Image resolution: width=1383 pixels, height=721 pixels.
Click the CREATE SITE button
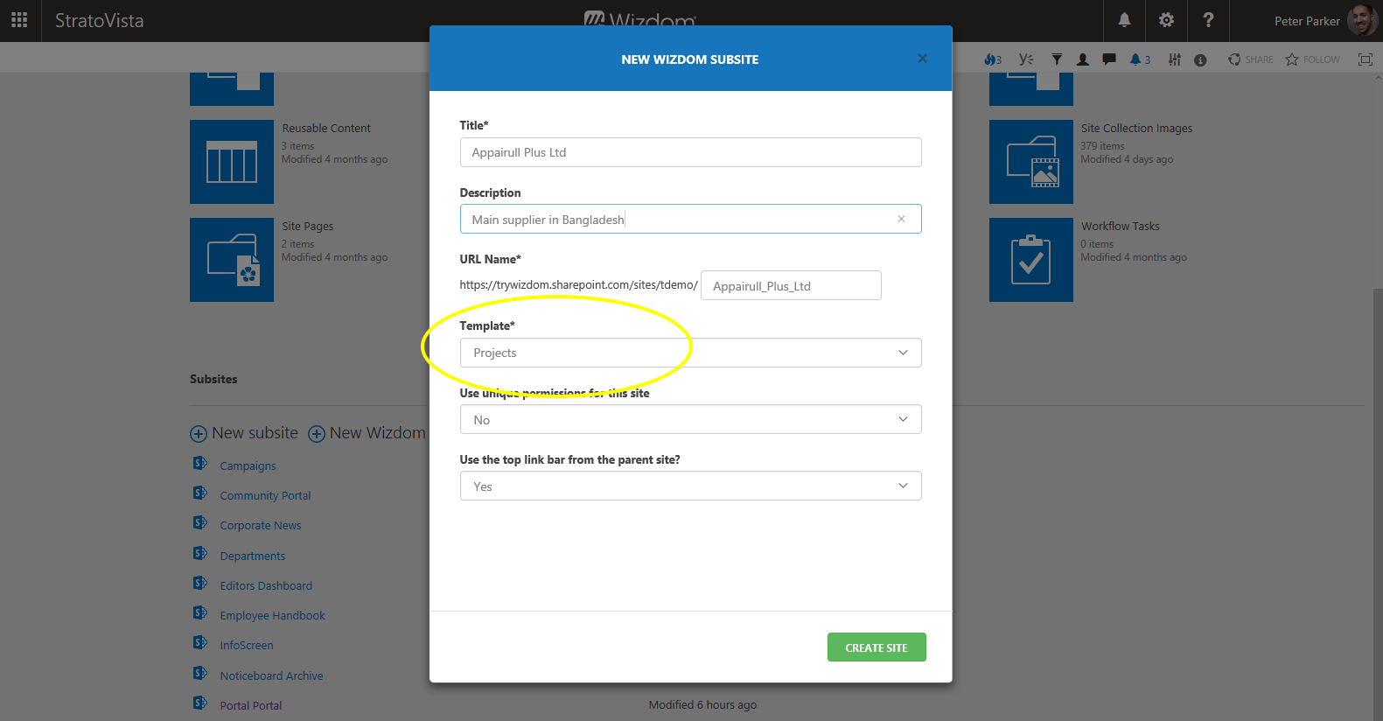(x=877, y=647)
